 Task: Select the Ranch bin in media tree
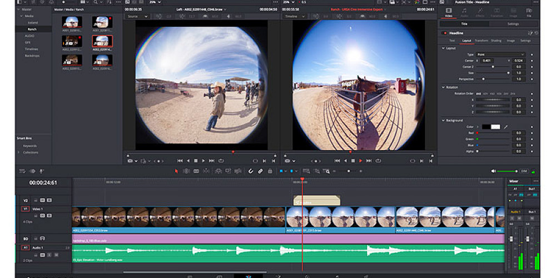coord(32,29)
